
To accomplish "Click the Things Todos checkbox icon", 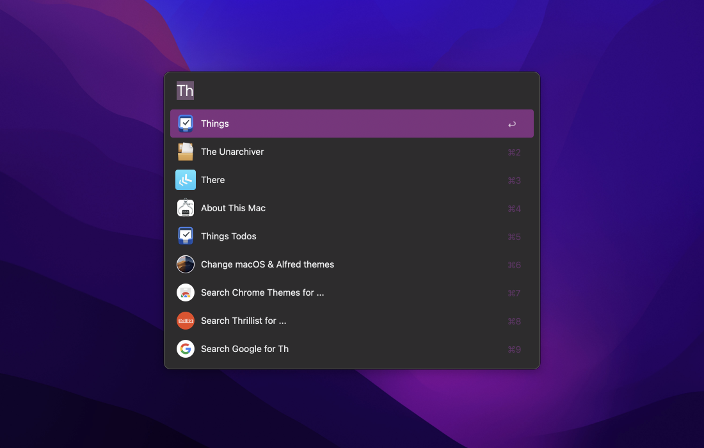I will click(186, 236).
